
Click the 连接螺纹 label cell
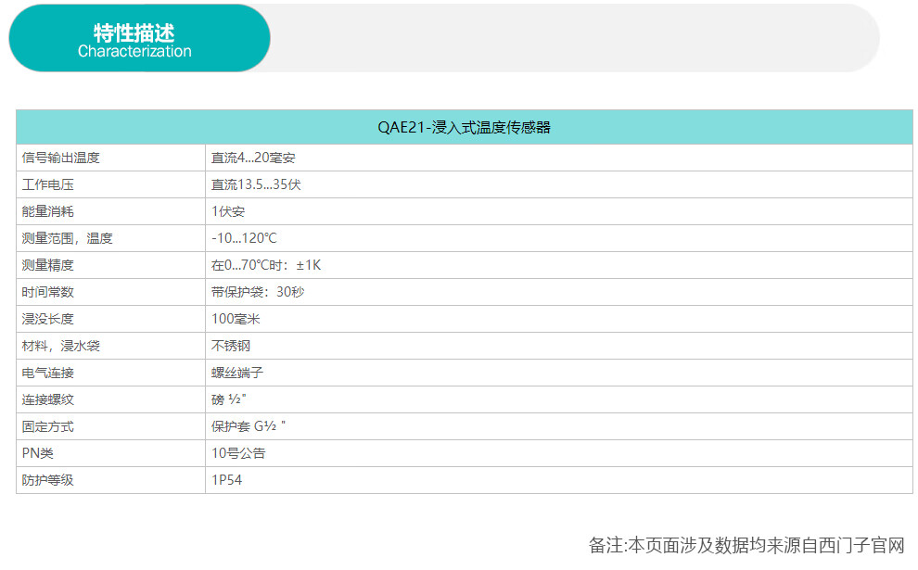(110, 399)
